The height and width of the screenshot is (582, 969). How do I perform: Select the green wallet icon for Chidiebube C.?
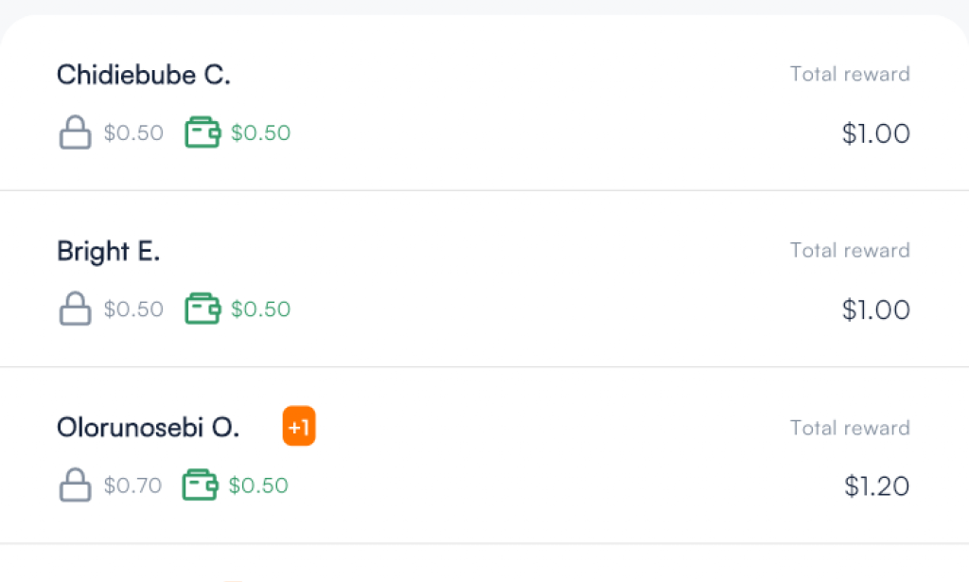(202, 132)
